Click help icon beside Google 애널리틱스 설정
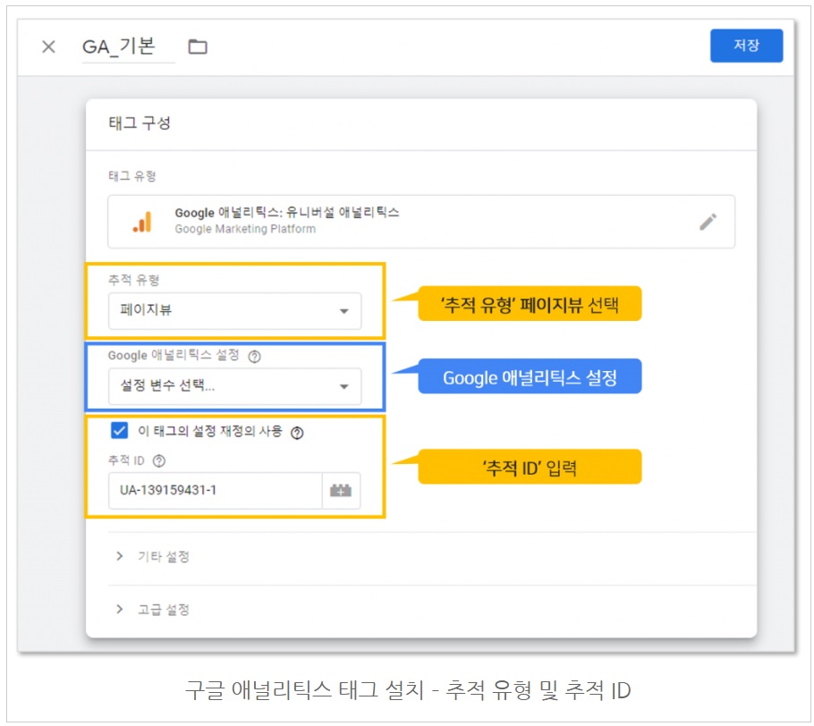This screenshot has height=726, width=814. tap(254, 357)
